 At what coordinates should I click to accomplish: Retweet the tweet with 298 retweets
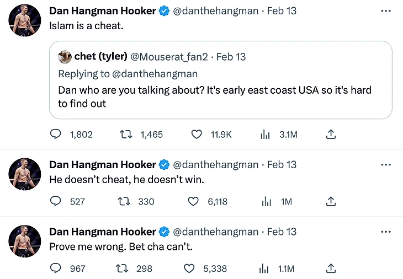coord(122,269)
